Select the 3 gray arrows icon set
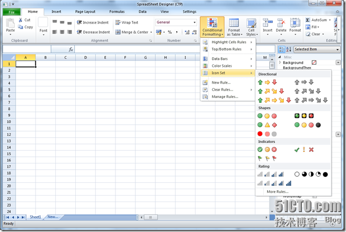This screenshot has height=232, width=346. click(304, 83)
